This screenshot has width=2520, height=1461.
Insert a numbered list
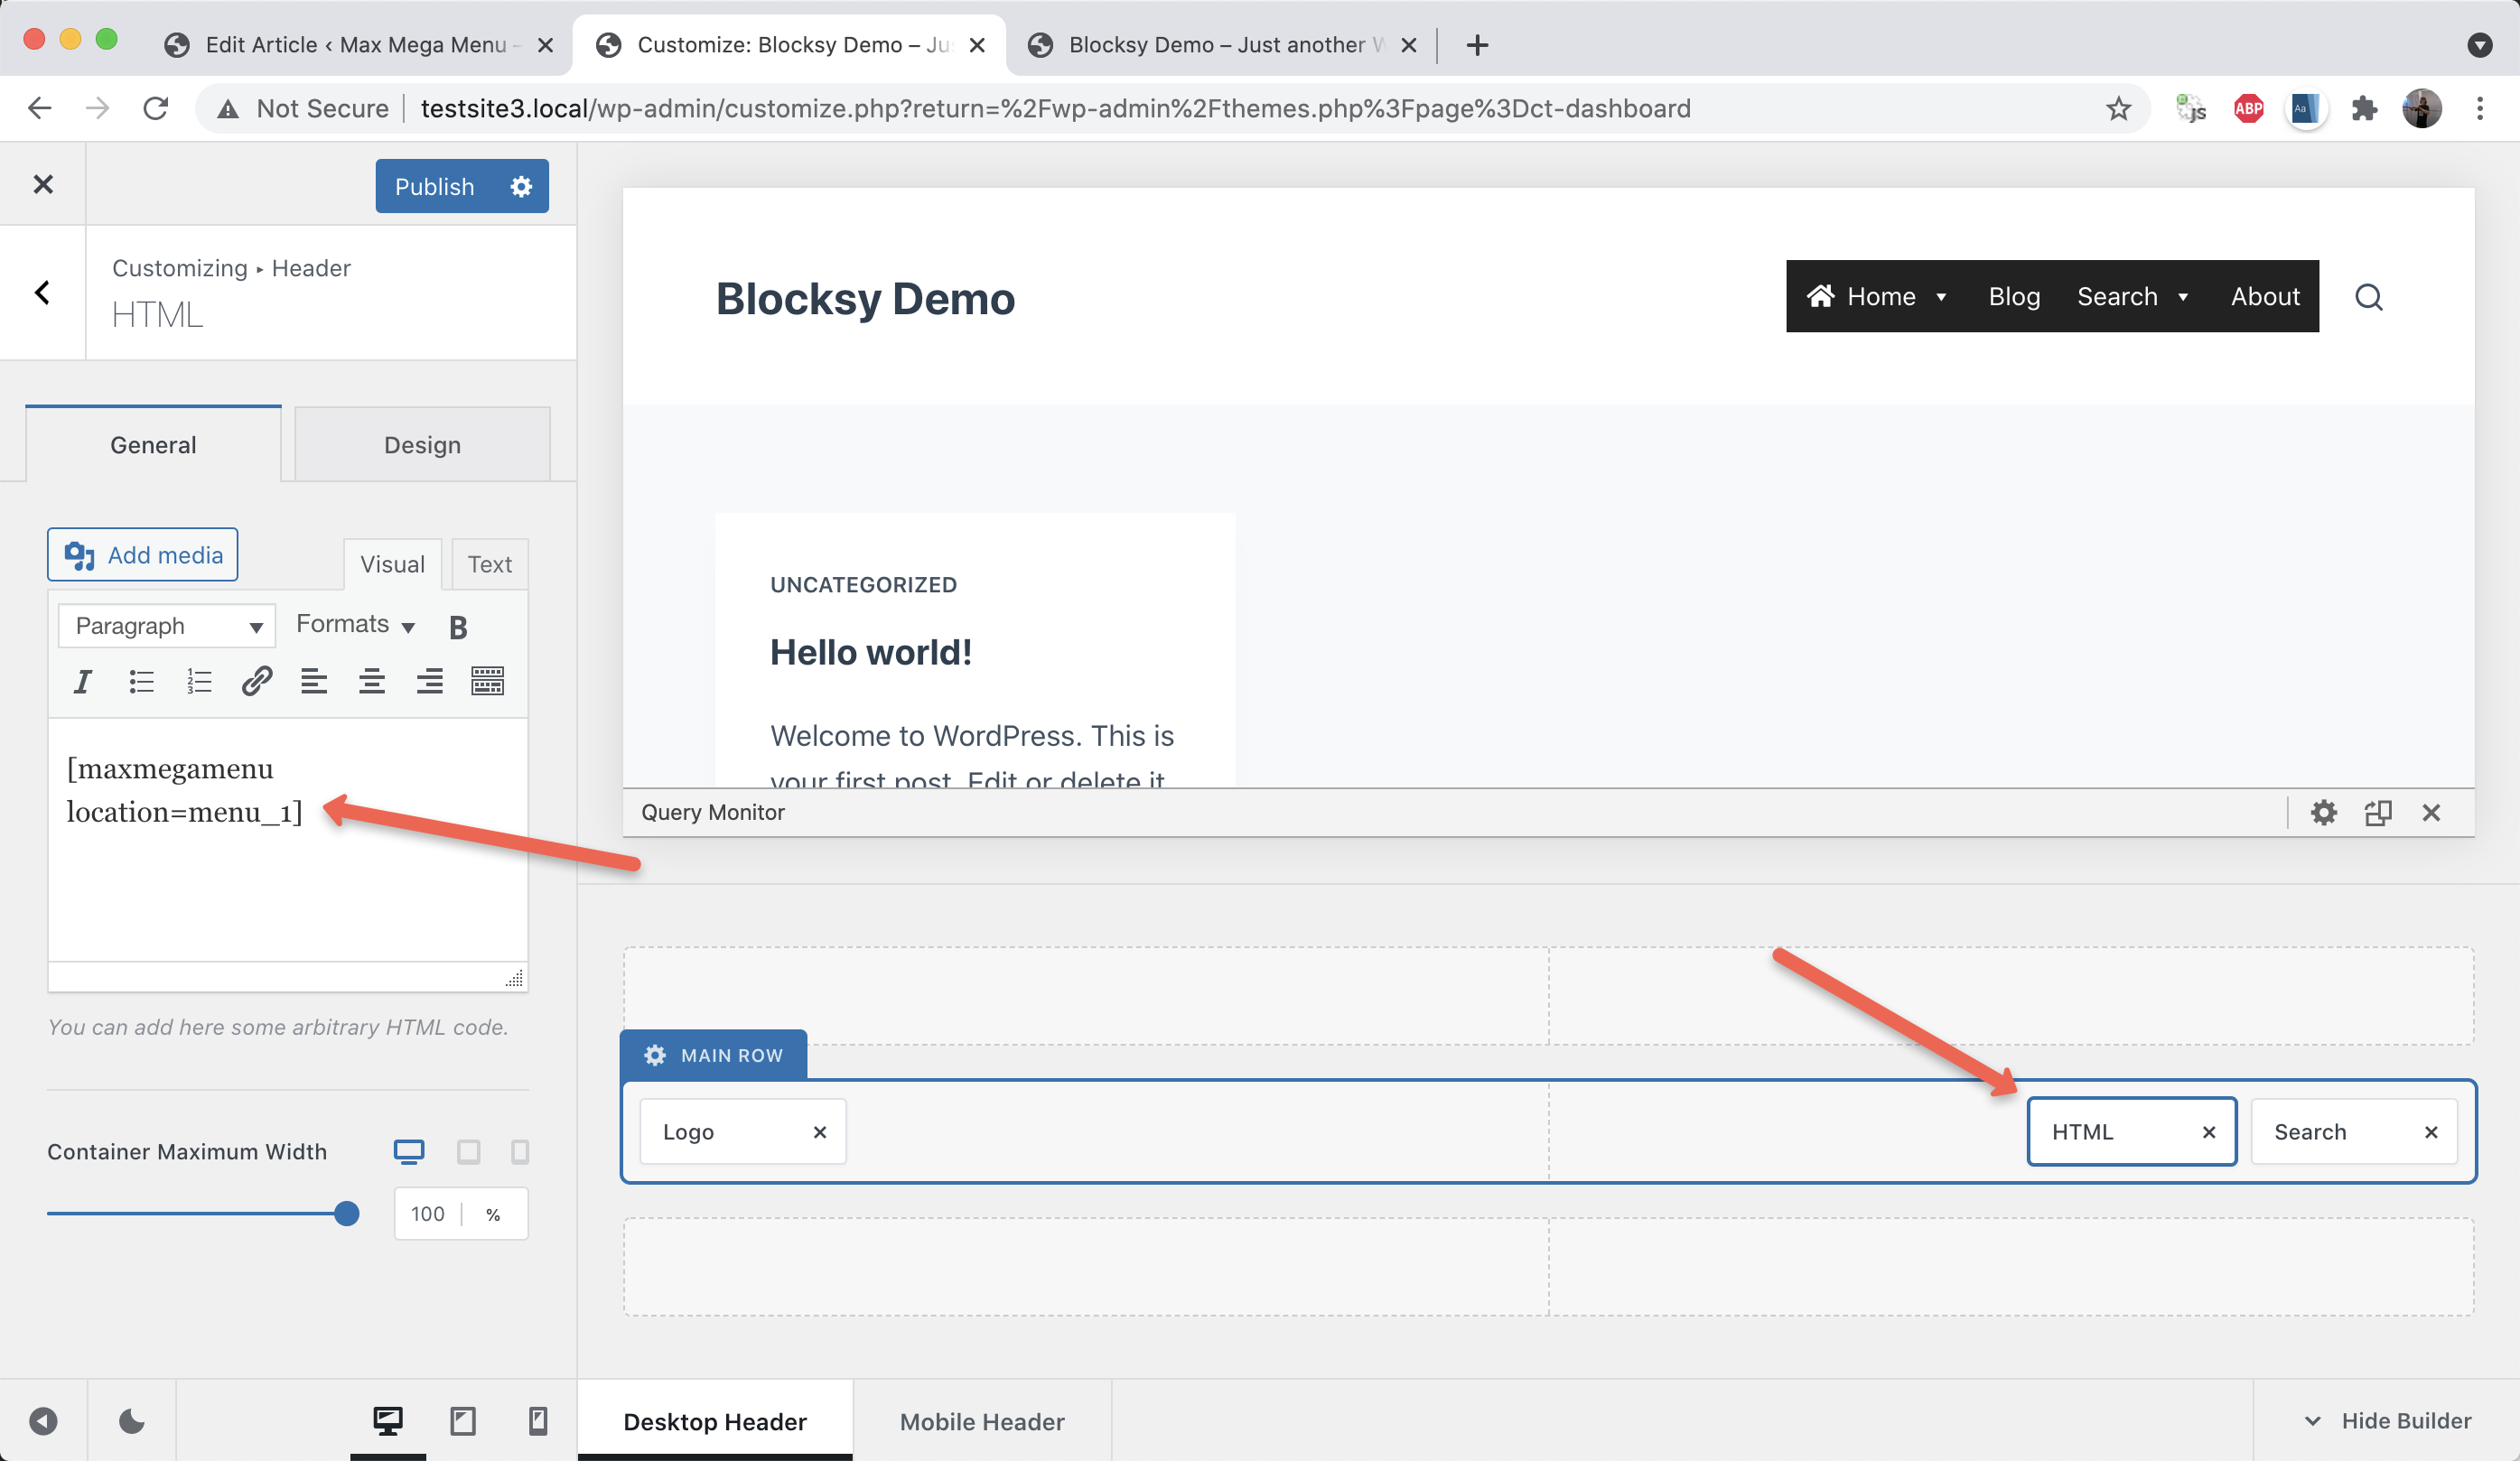(199, 682)
